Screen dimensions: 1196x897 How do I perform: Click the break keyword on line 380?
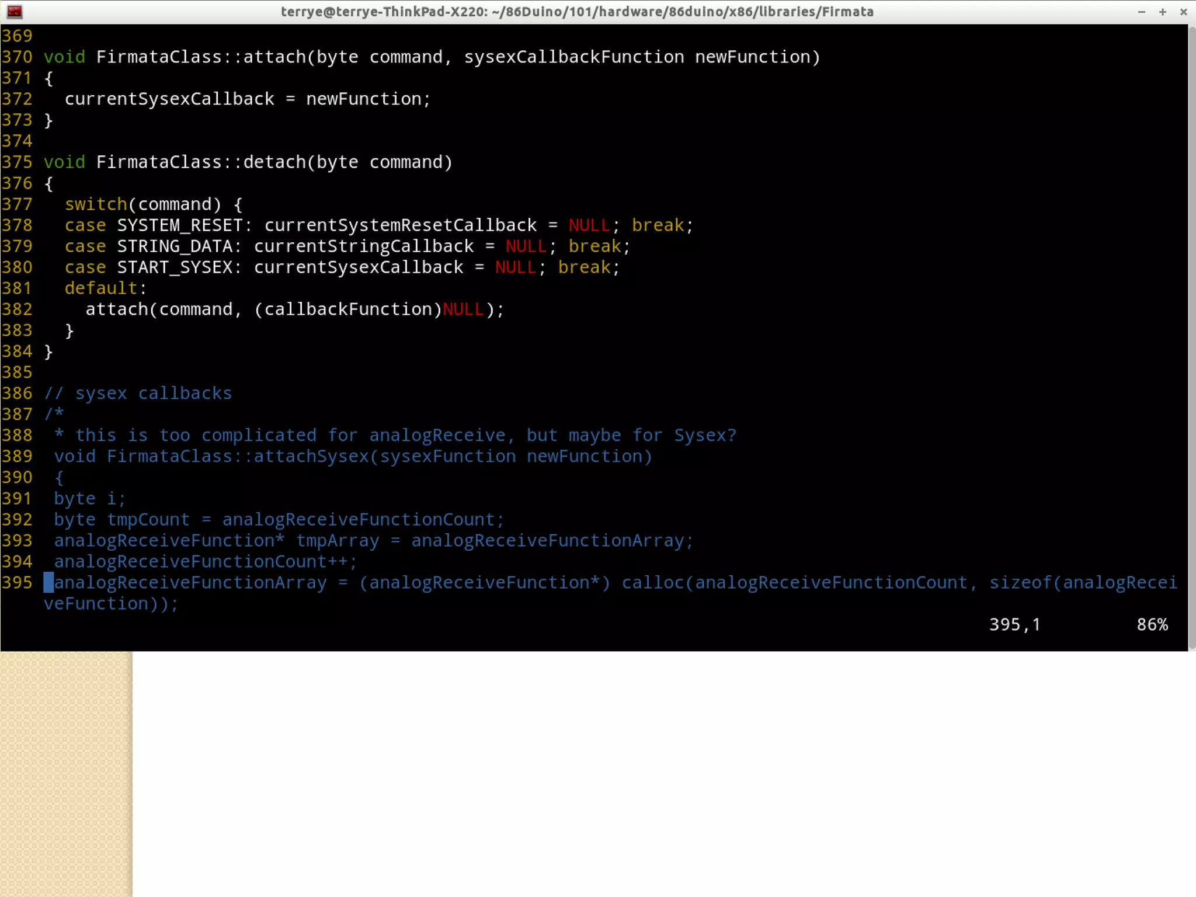tap(584, 267)
